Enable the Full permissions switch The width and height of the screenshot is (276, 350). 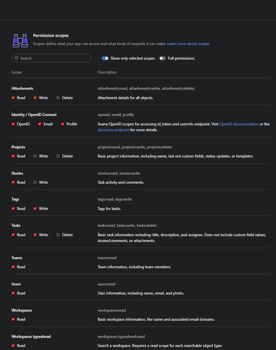point(163,58)
